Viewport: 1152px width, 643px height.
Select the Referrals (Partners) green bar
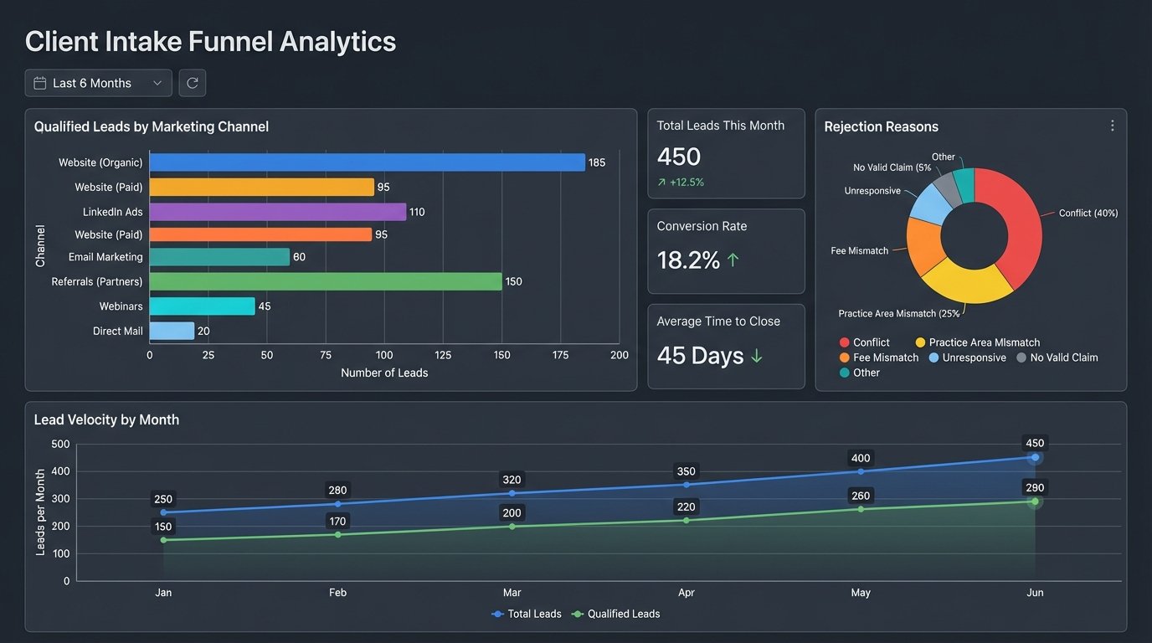(x=326, y=281)
